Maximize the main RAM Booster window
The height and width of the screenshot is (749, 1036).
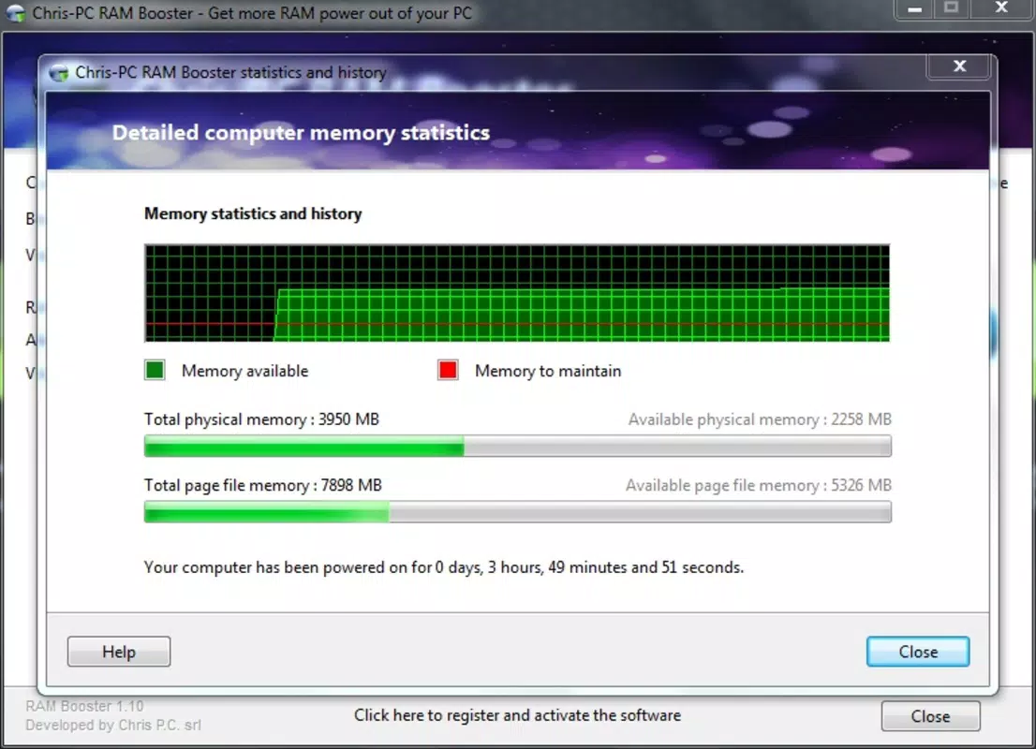952,8
